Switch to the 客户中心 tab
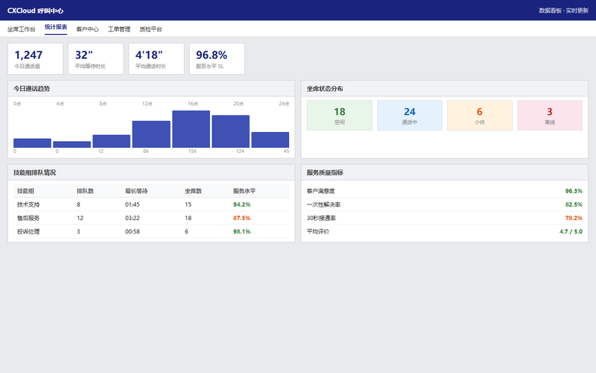The image size is (596, 373). 87,29
